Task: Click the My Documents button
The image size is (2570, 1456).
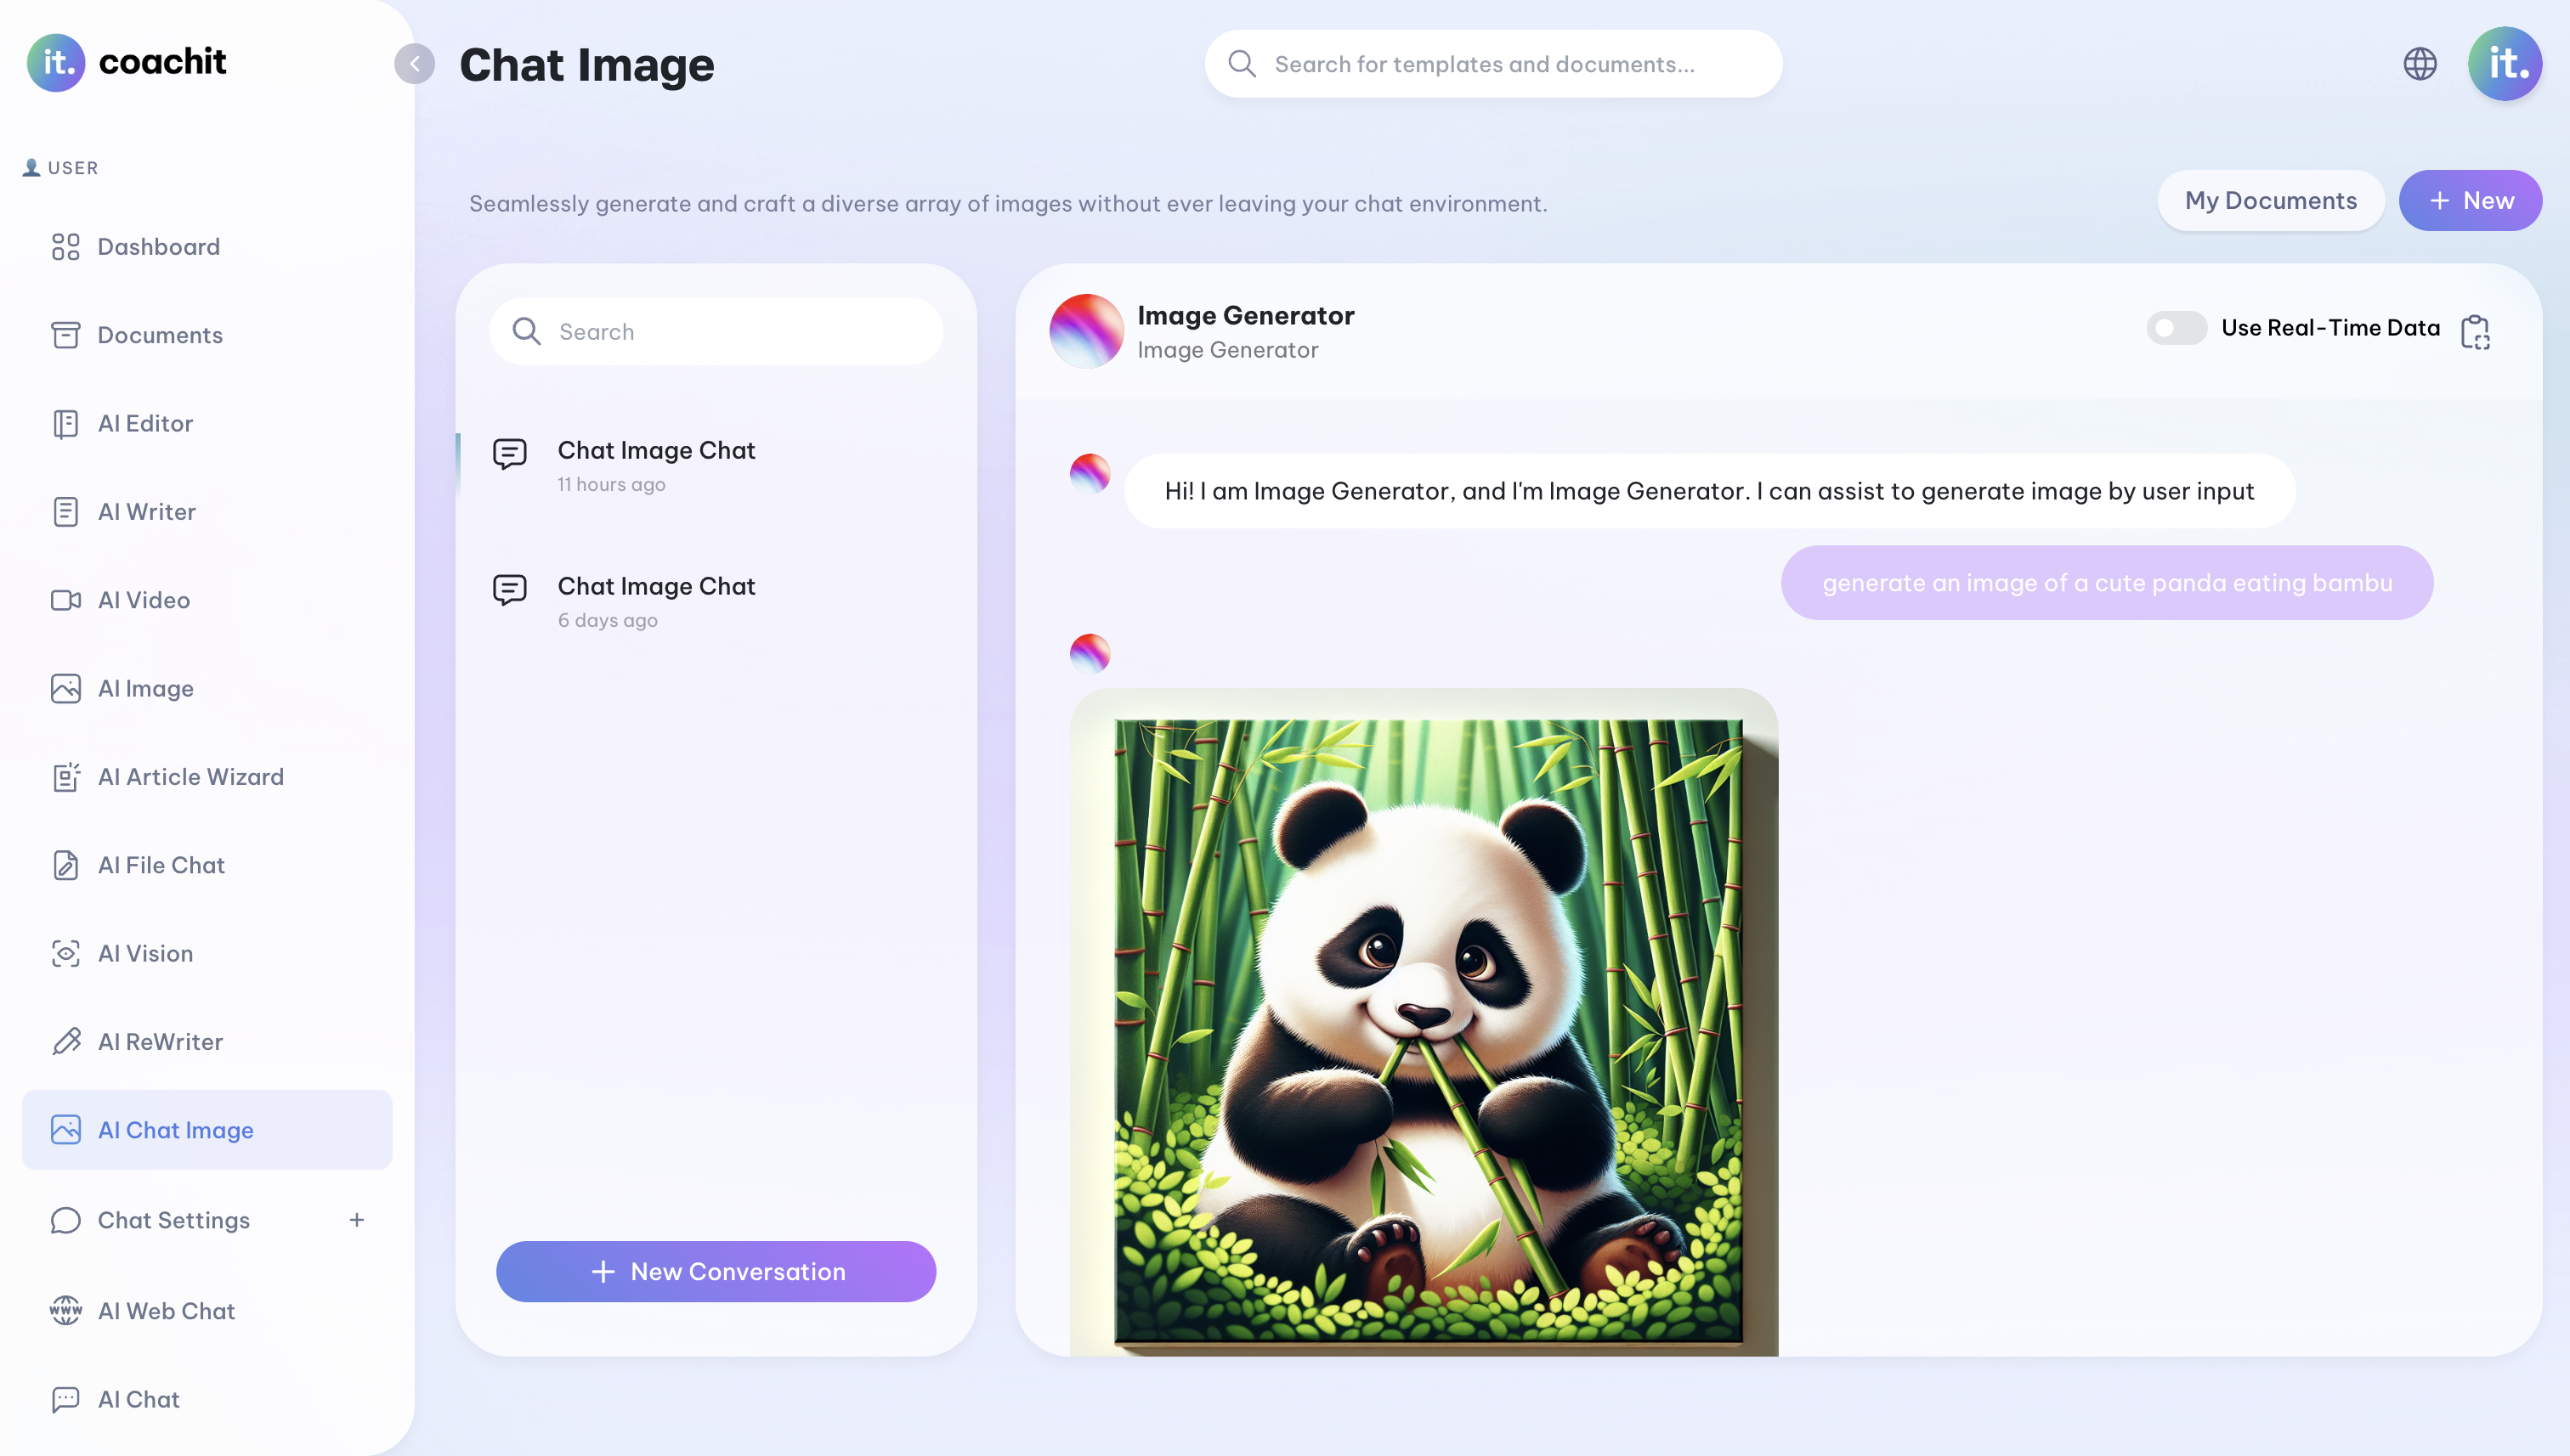Action: point(2270,201)
